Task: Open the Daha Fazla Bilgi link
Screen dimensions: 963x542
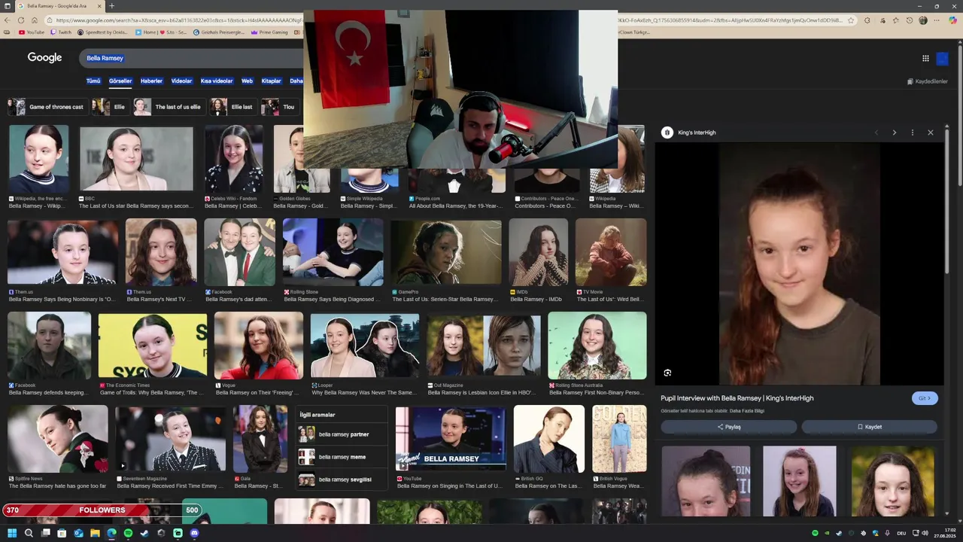Action: click(747, 411)
